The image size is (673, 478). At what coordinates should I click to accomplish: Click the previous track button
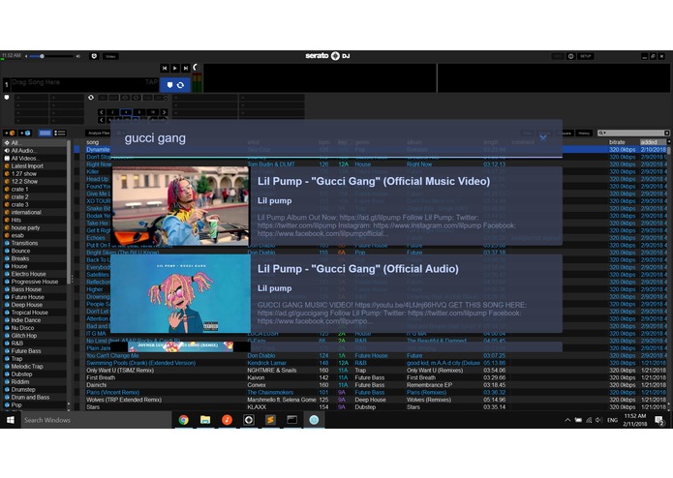point(165,68)
